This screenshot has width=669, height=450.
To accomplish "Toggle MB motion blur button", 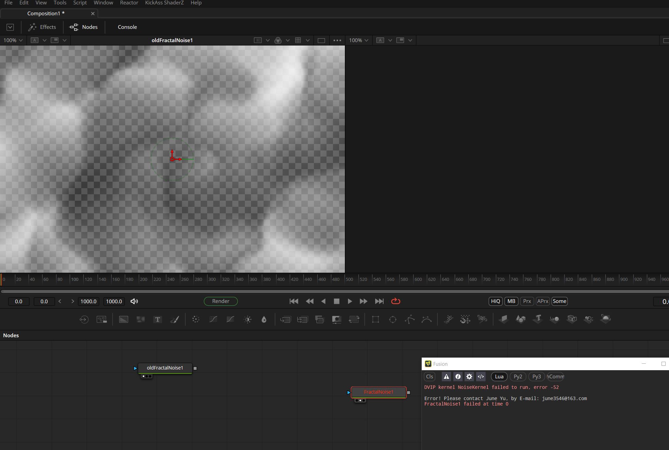I will pyautogui.click(x=511, y=301).
